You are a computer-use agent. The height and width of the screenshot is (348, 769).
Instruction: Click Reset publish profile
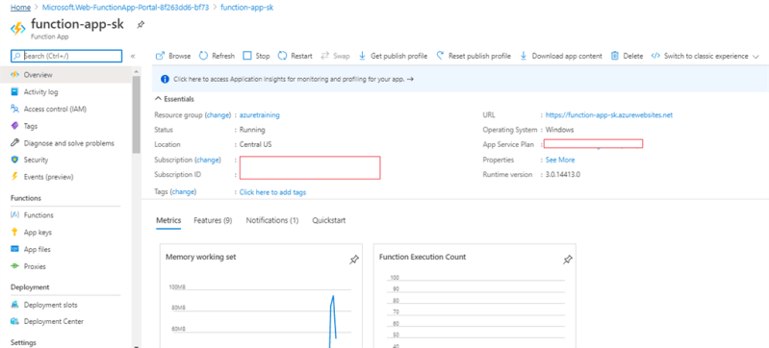[x=474, y=56]
